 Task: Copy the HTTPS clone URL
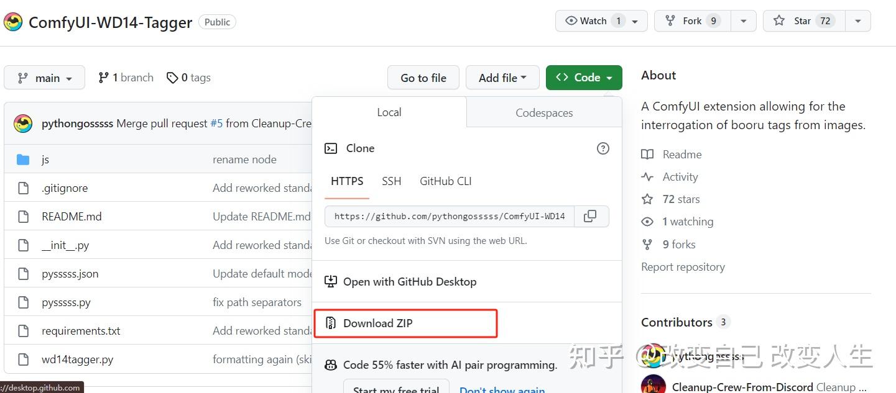[590, 216]
